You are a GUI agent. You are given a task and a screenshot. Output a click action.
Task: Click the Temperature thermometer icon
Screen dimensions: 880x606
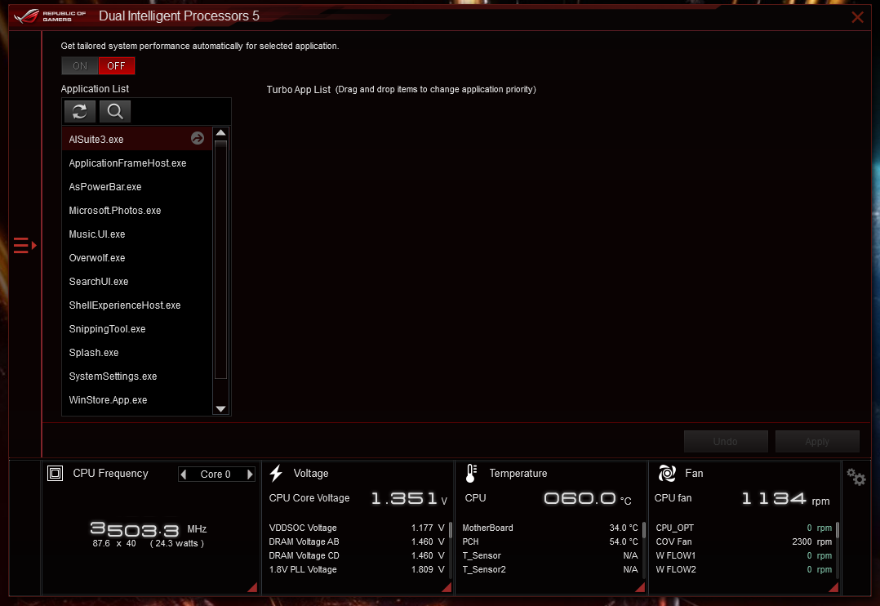point(472,474)
